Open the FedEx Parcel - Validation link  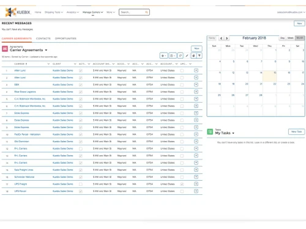[28, 134]
